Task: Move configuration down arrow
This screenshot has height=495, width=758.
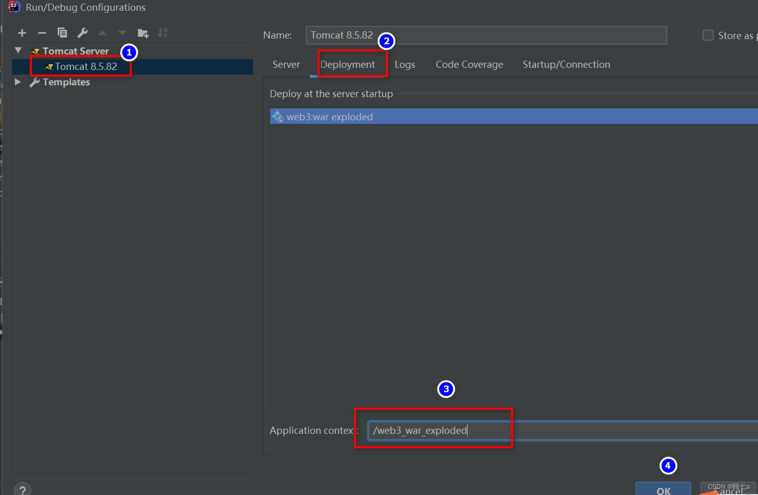Action: click(122, 33)
